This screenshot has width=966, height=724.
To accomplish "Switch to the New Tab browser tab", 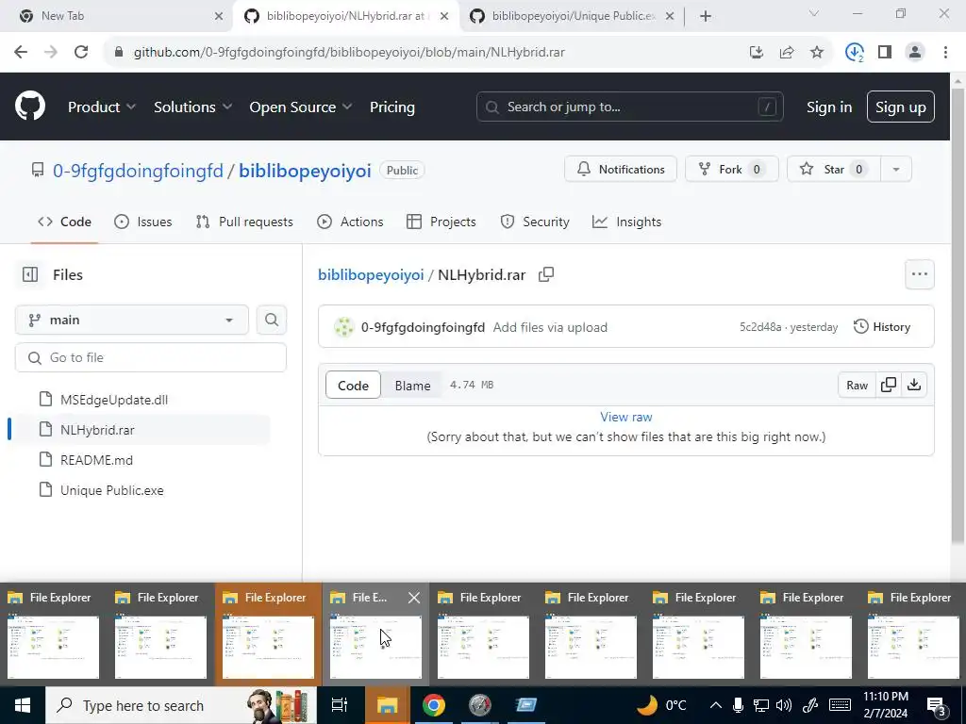I will (x=117, y=16).
